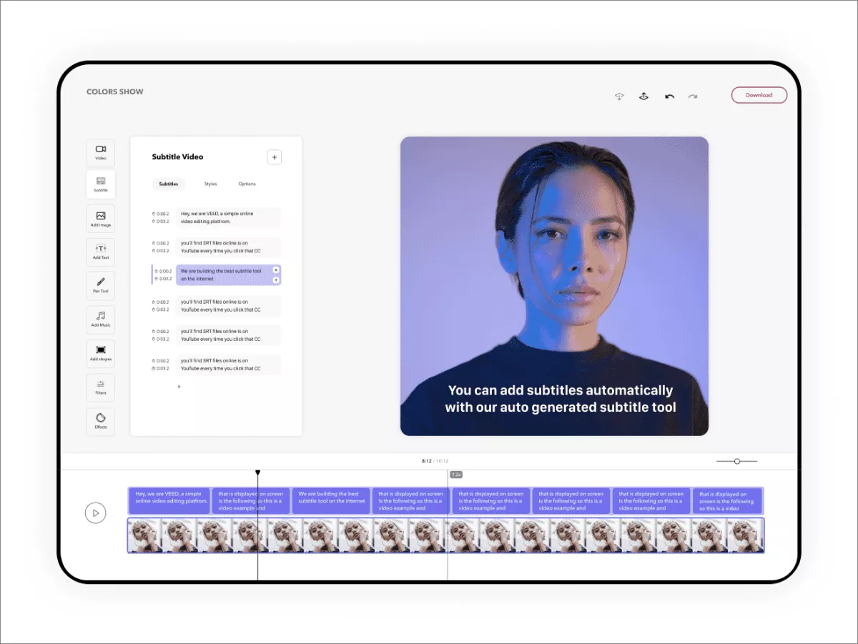Click plus button beside Subtitle Video title
The image size is (858, 644).
point(275,157)
